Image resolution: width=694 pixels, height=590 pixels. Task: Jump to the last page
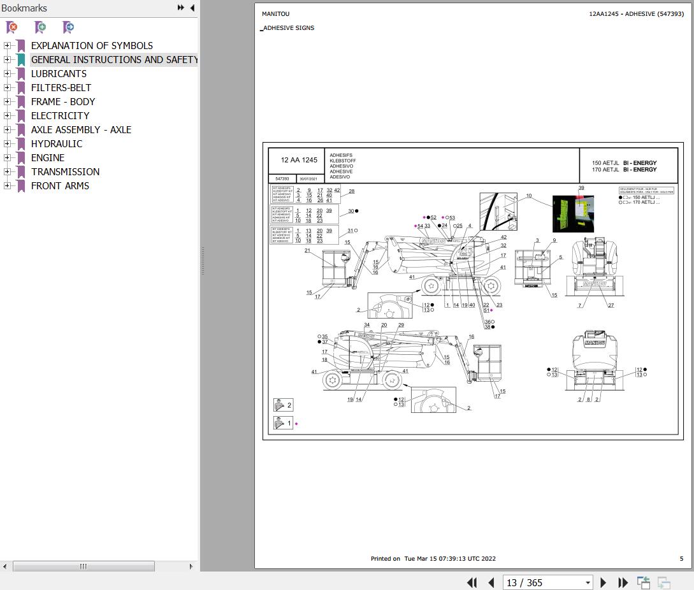pos(623,582)
